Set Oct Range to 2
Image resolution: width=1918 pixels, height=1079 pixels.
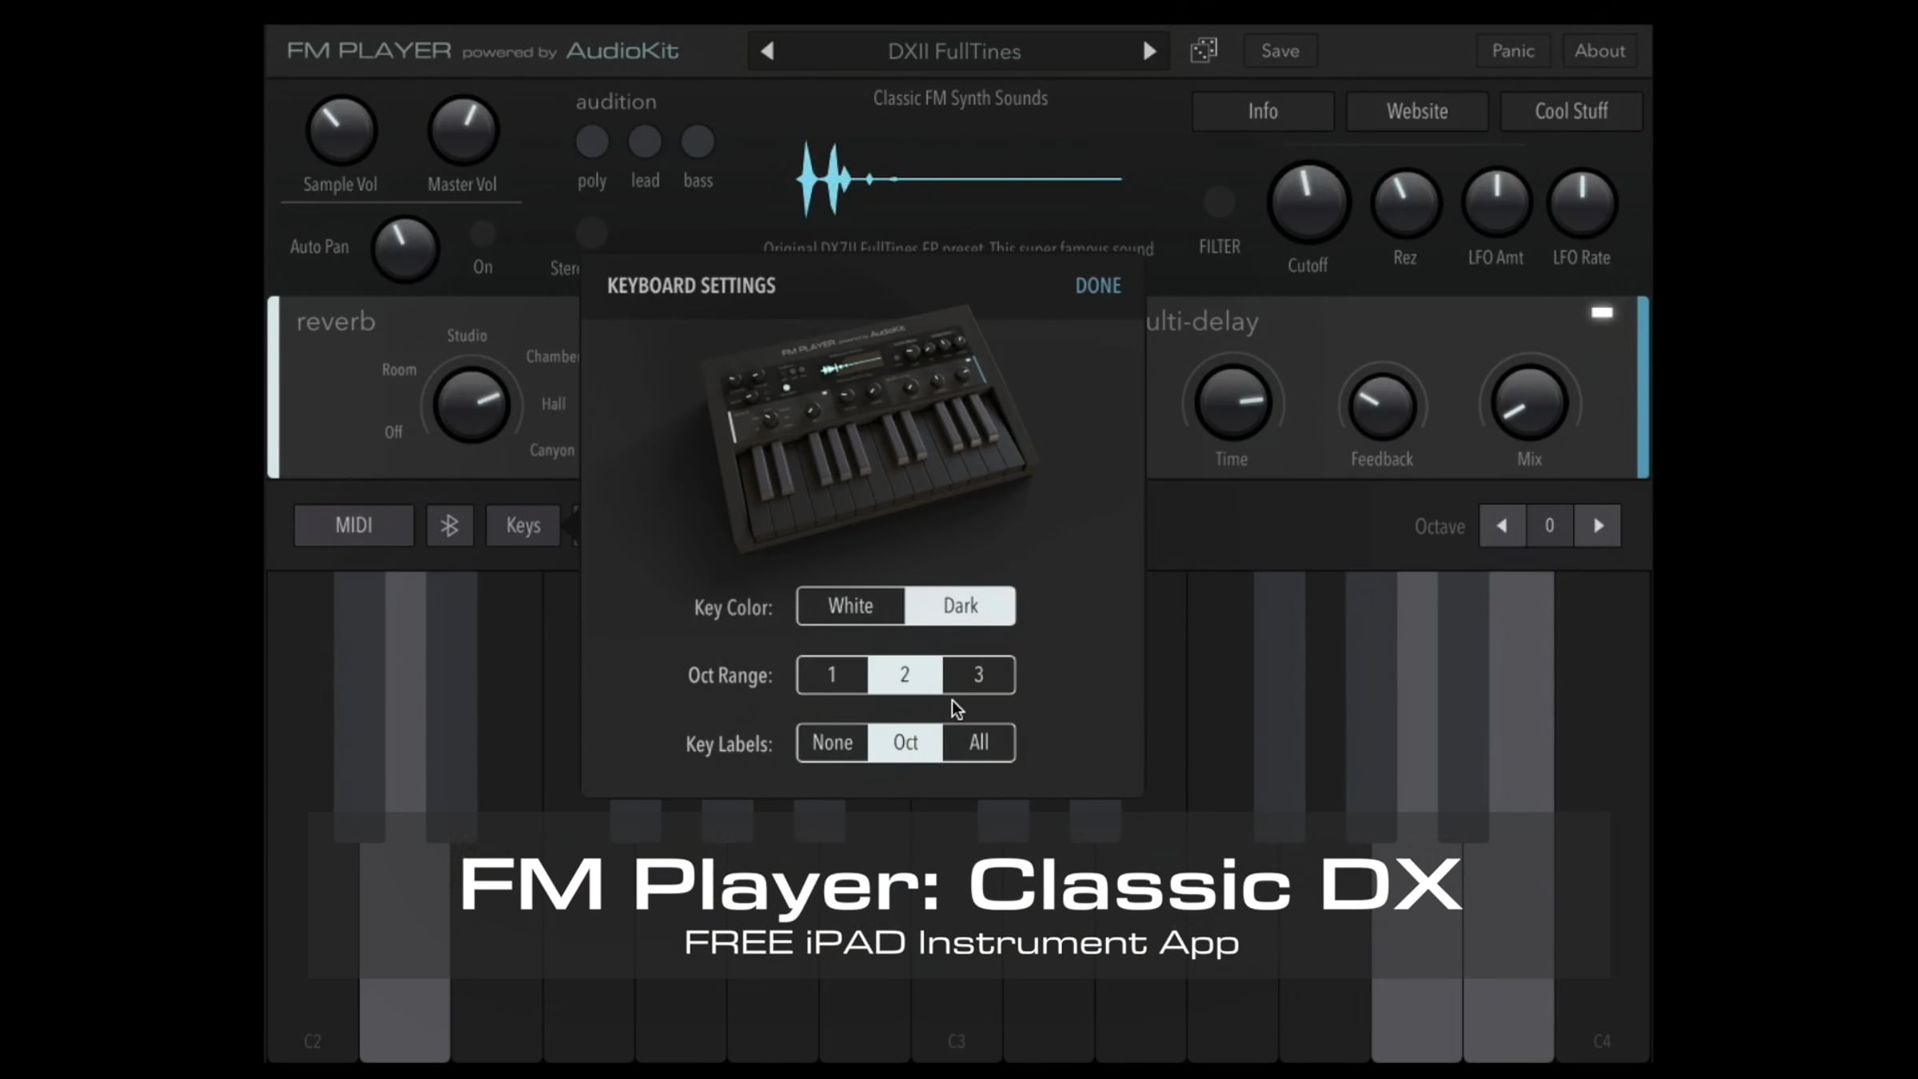[905, 675]
